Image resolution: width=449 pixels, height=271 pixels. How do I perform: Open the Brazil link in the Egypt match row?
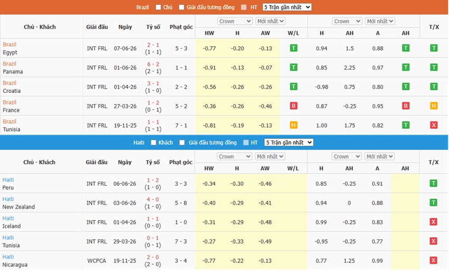[x=10, y=44]
